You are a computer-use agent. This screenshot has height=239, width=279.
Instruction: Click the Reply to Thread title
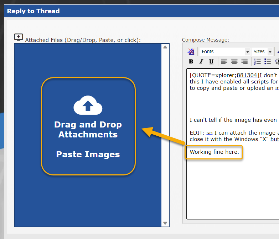pyautogui.click(x=33, y=11)
